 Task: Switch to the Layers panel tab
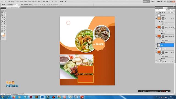[165, 8]
